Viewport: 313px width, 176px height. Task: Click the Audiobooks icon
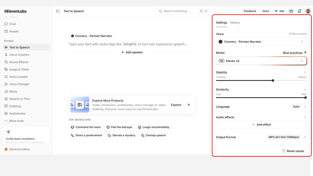tap(6, 114)
